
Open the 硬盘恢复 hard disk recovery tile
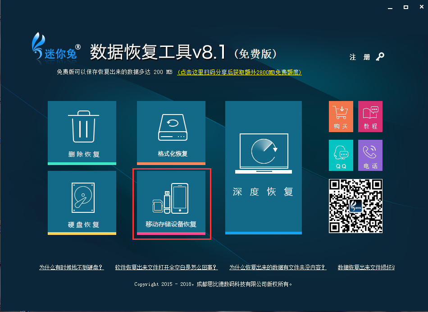click(82, 203)
